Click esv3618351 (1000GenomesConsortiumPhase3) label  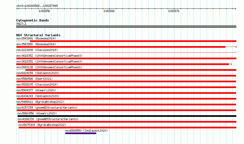click(x=49, y=61)
